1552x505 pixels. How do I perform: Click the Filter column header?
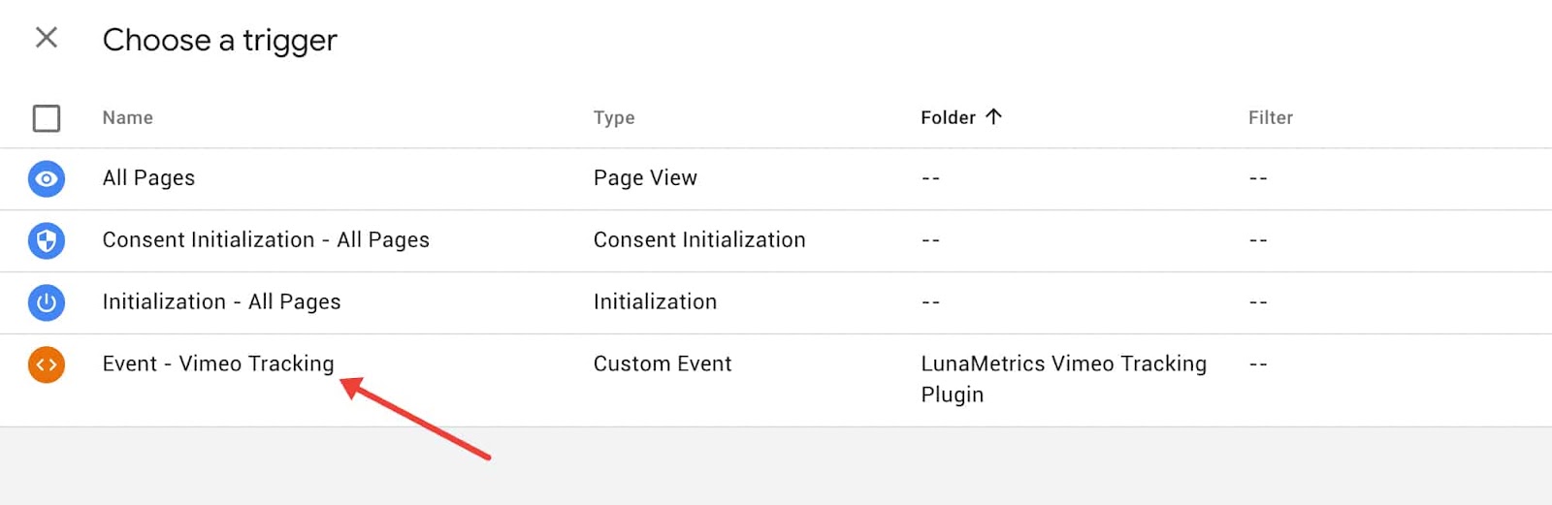coord(1271,117)
